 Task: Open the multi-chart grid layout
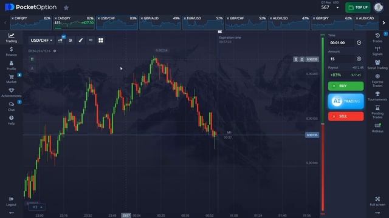(x=101, y=41)
